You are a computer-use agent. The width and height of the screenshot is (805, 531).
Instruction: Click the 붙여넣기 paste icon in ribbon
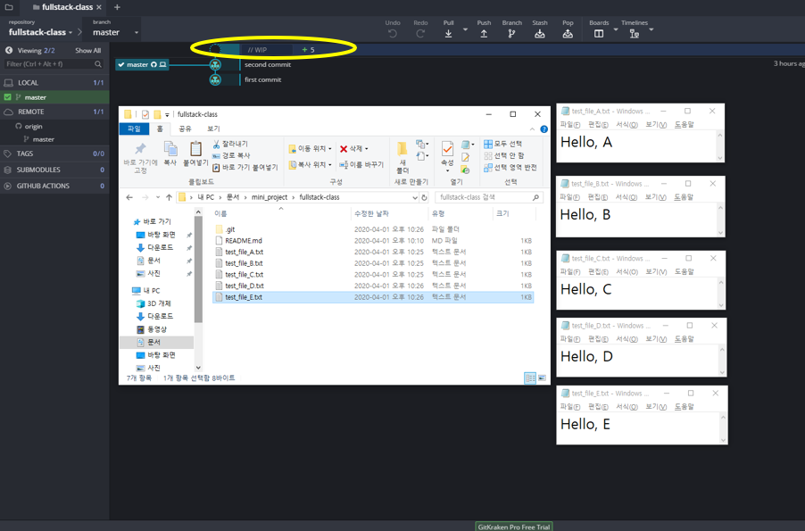pos(195,149)
